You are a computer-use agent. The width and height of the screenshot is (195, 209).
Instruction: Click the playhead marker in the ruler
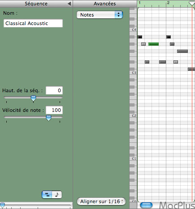point(192,3)
